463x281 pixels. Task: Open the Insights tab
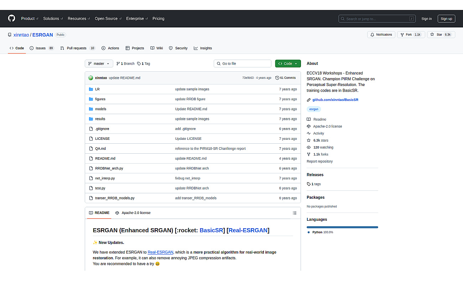[203, 48]
